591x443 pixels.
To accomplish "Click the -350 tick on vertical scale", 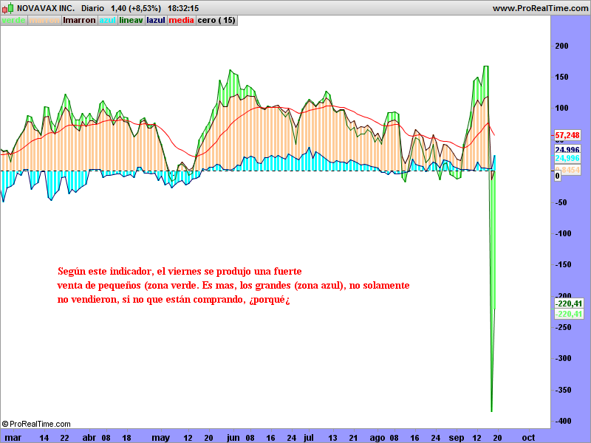I will (x=564, y=389).
